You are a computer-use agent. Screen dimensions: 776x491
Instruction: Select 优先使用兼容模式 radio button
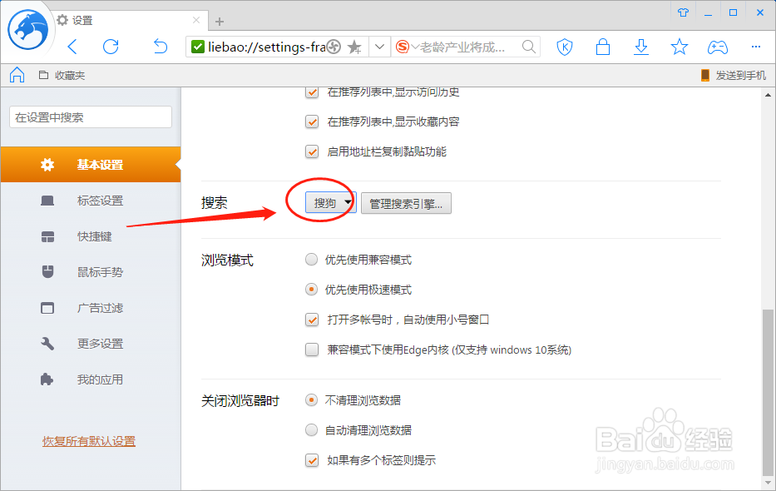point(311,260)
